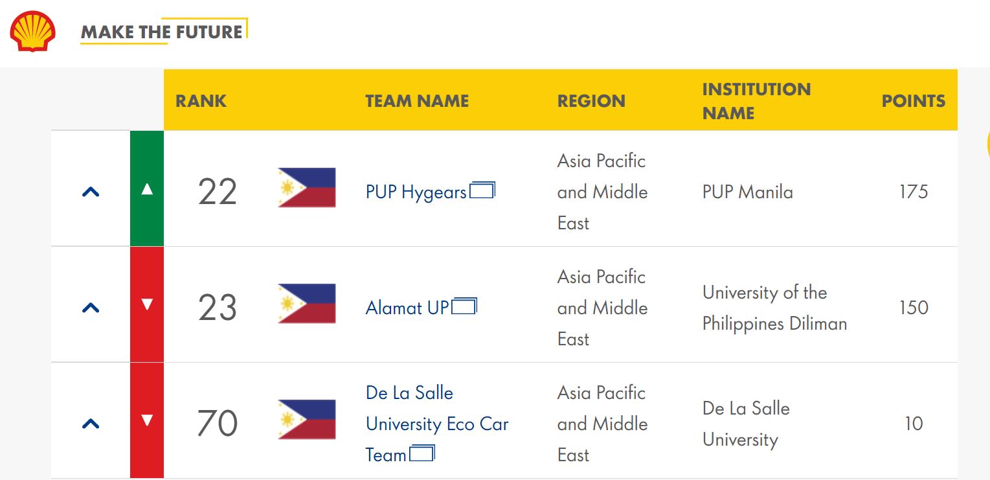Open the PUP Hygears team link
The width and height of the screenshot is (990, 480).
[x=416, y=192]
